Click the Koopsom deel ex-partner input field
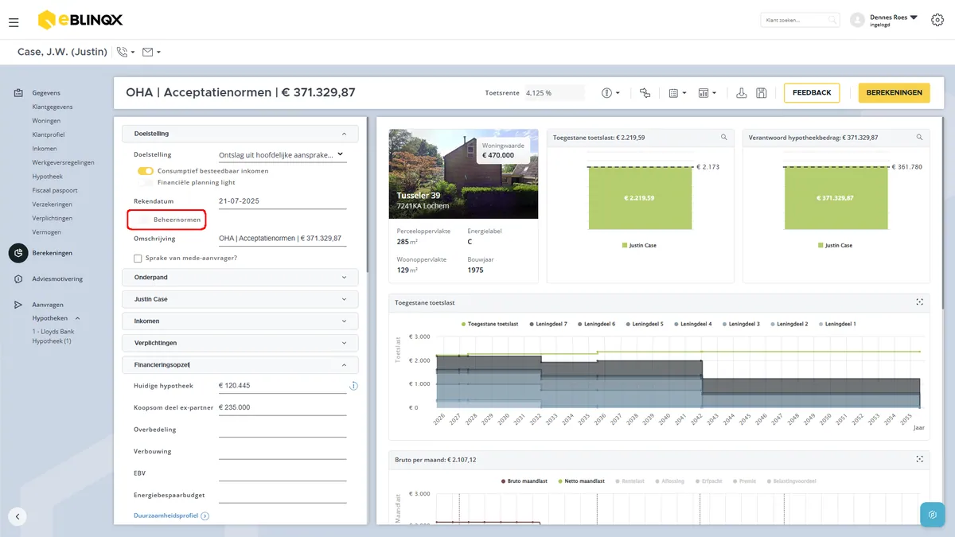955x537 pixels. [x=283, y=407]
